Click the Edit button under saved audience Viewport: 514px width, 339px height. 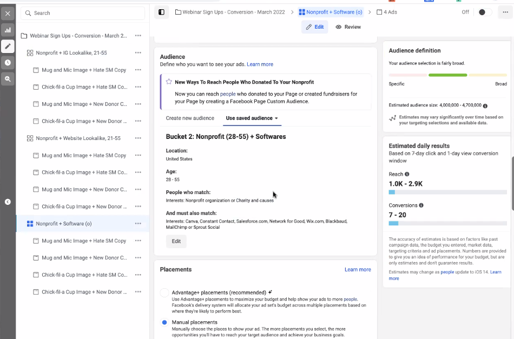pos(176,241)
